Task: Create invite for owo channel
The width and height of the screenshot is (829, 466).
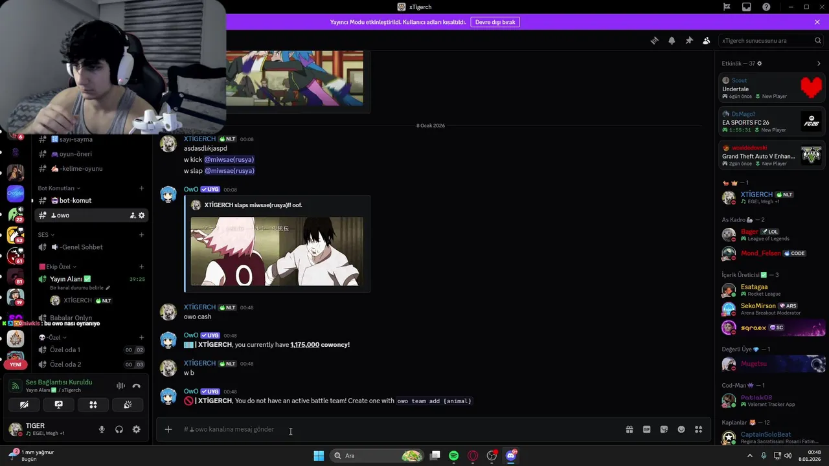Action: click(x=133, y=216)
